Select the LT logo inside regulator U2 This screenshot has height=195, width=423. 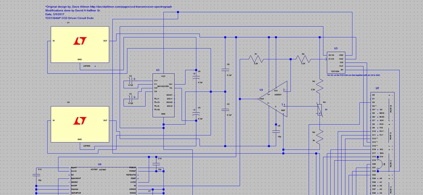[x=80, y=121]
